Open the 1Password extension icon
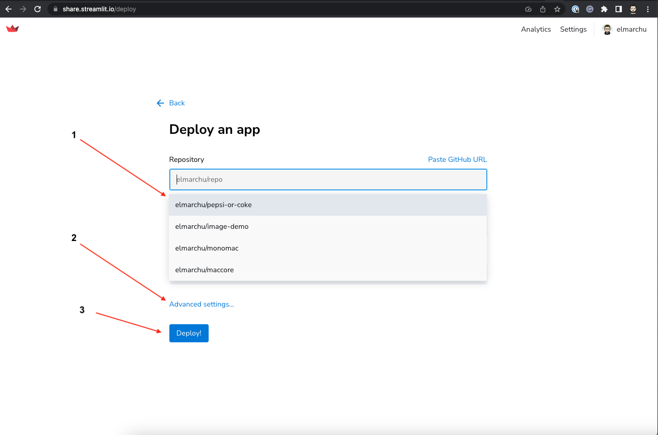This screenshot has height=435, width=658. tap(575, 9)
